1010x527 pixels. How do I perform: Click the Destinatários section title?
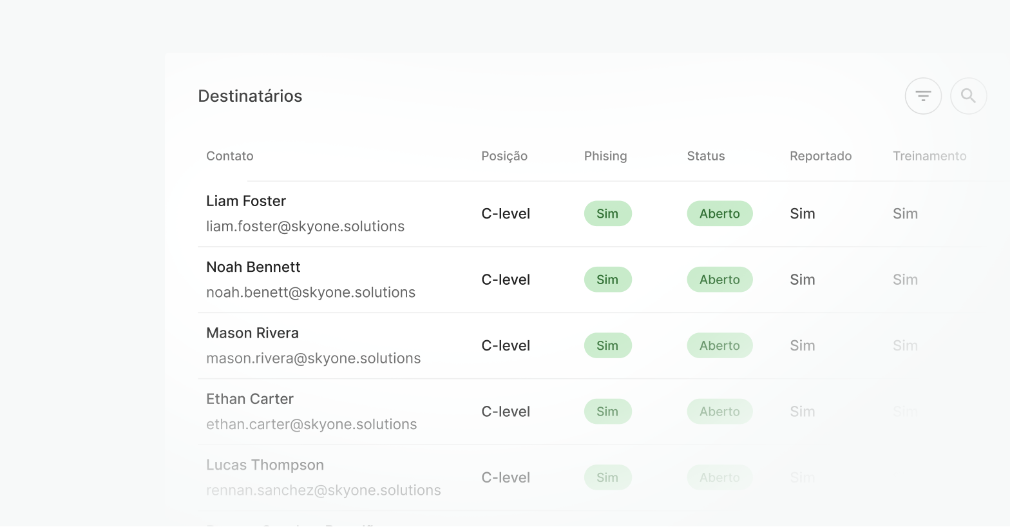250,96
